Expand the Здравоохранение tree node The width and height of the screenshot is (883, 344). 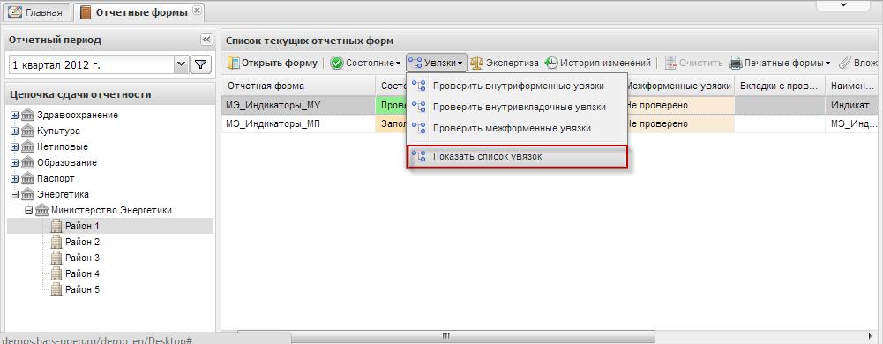(x=15, y=116)
